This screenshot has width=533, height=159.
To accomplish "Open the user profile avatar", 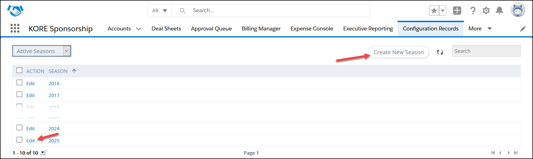I will click(518, 10).
